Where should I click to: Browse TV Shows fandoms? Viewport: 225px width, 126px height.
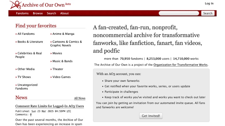[24, 77]
